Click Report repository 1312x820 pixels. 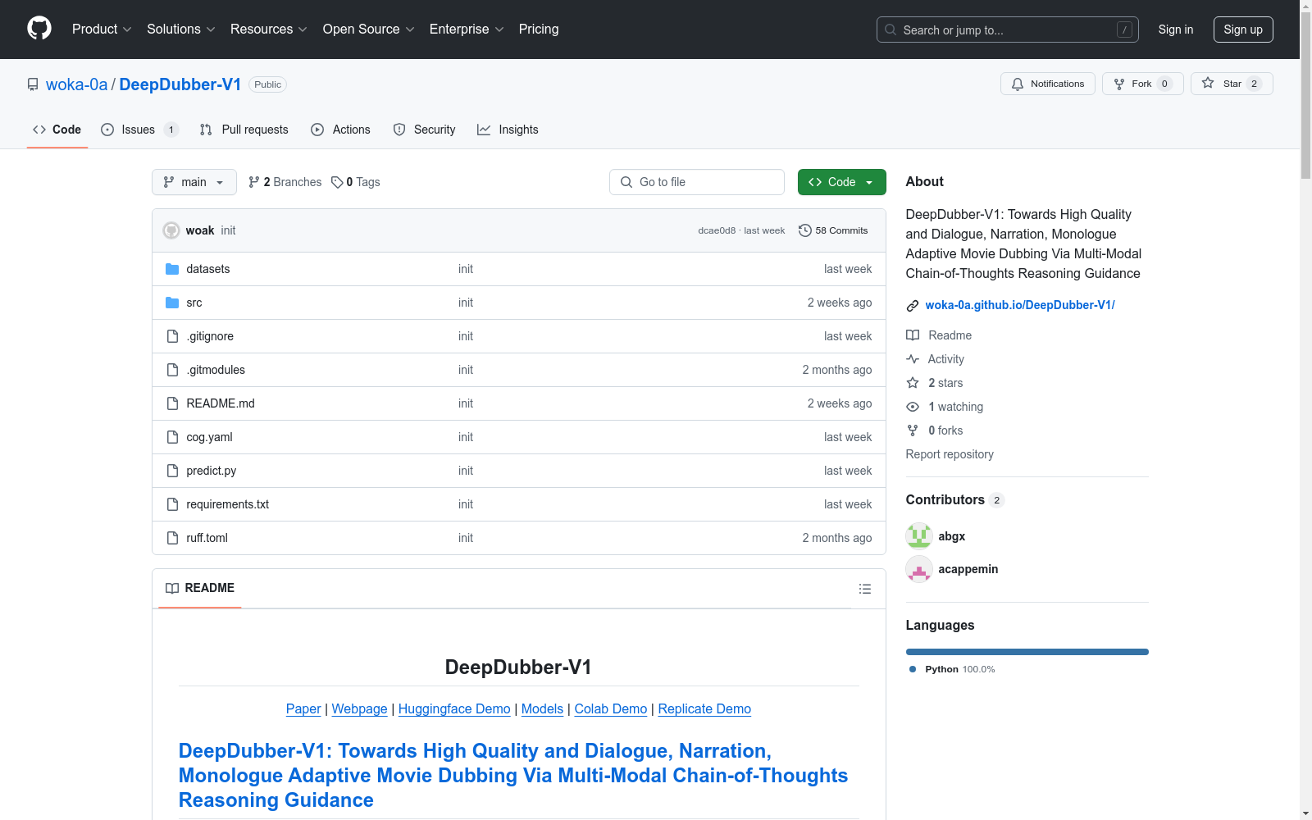pyautogui.click(x=950, y=454)
